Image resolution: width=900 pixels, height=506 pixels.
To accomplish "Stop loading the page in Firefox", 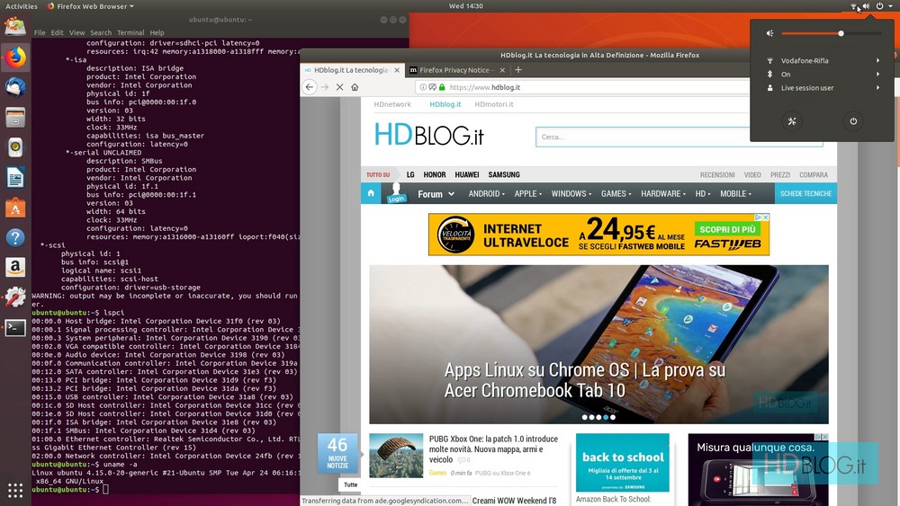I will [x=340, y=87].
